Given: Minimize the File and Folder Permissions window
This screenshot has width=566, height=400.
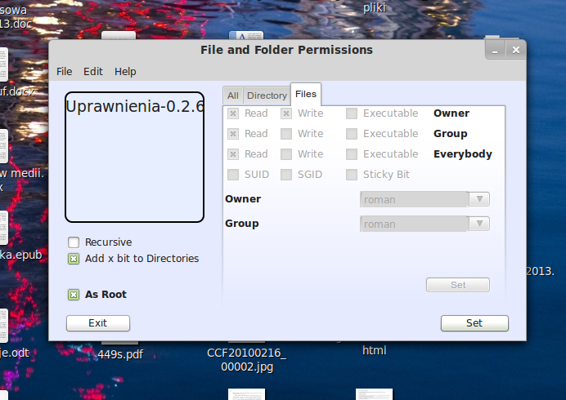Looking at the screenshot, I should coord(495,50).
